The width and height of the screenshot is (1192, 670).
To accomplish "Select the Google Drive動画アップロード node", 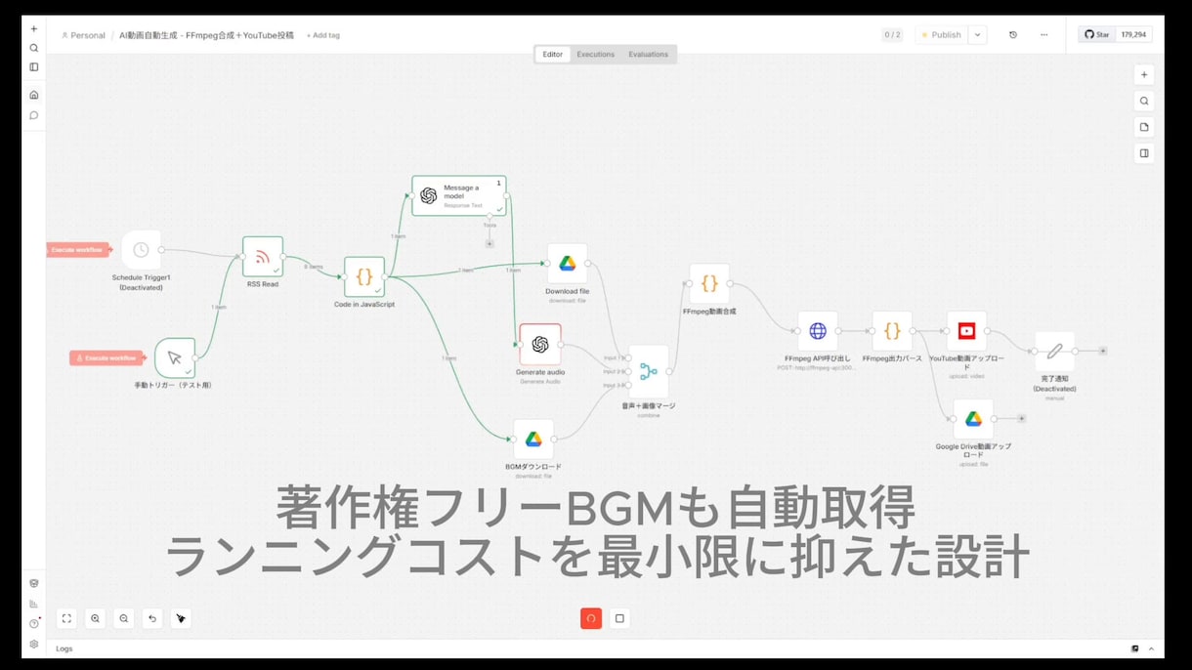I will click(x=973, y=419).
